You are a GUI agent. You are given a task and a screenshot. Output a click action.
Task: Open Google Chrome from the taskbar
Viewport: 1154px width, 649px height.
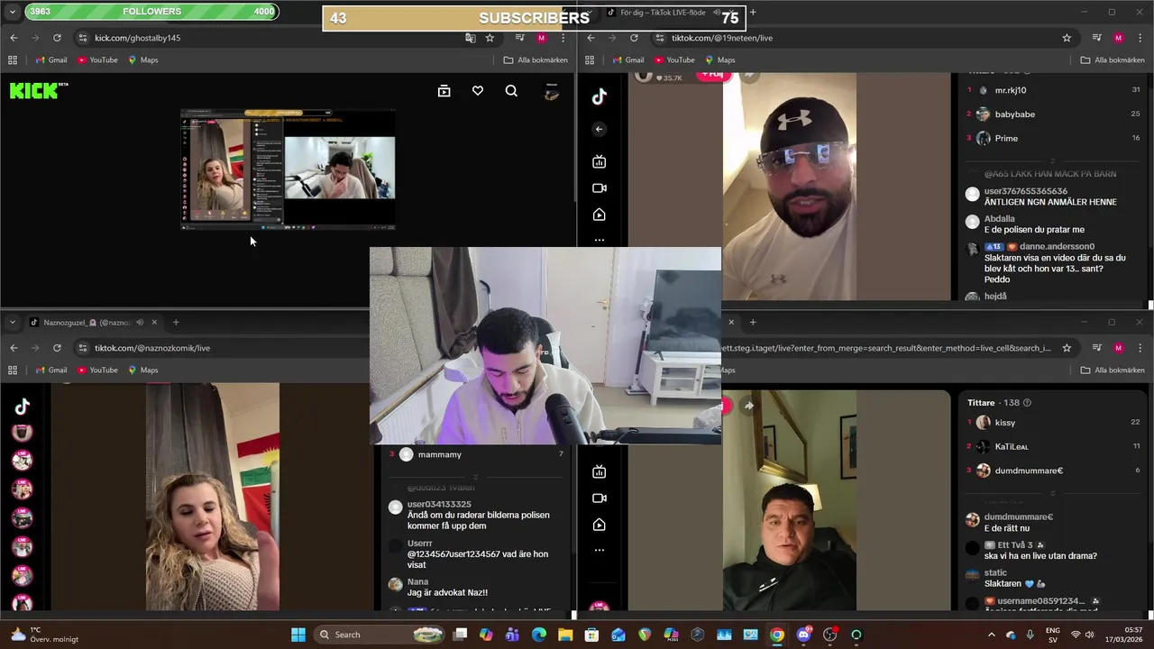coord(776,635)
